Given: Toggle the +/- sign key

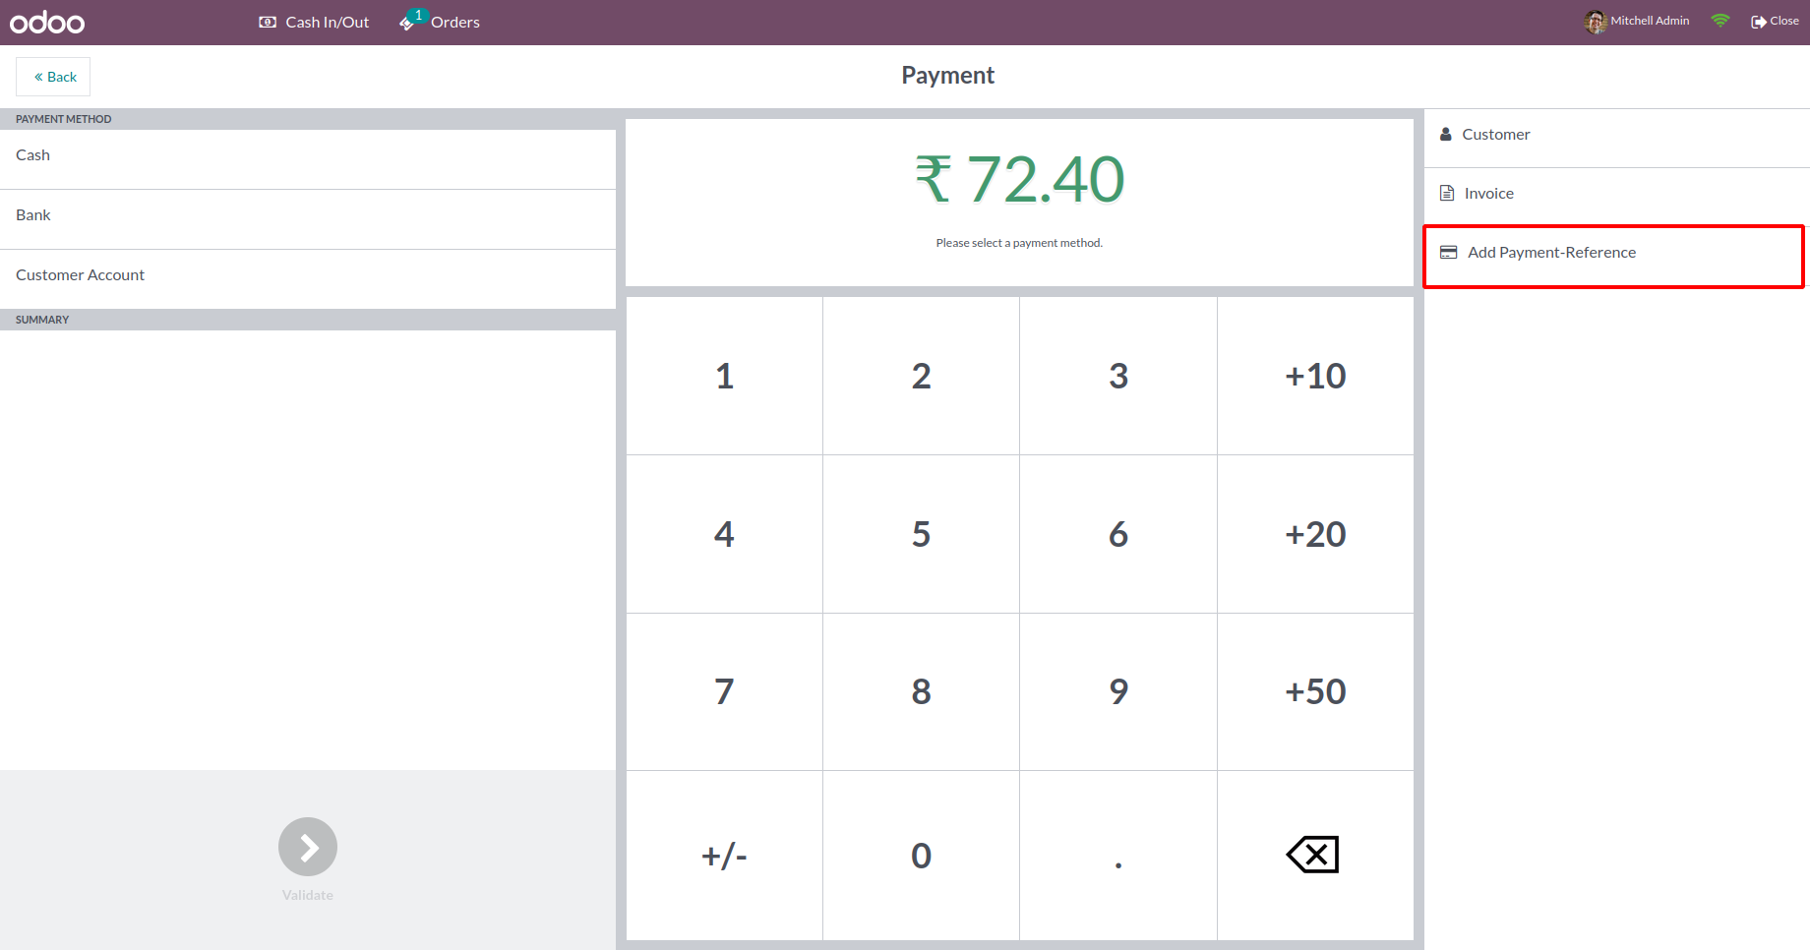Looking at the screenshot, I should 724,856.
